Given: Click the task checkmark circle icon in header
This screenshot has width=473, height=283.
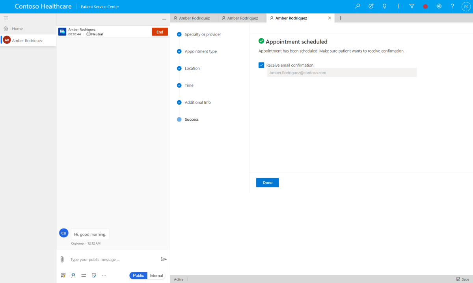Looking at the screenshot, I should click(x=371, y=6).
